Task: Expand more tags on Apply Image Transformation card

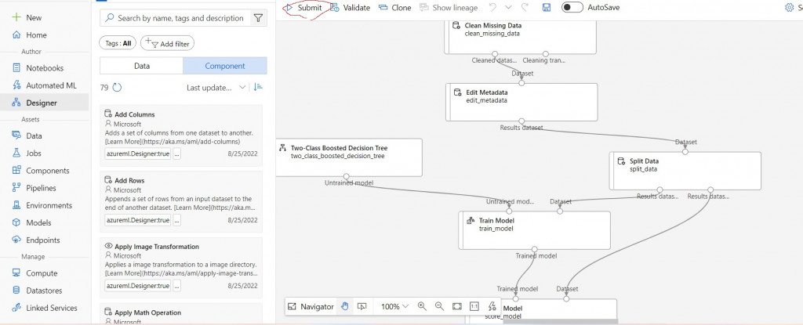Action: tap(176, 286)
